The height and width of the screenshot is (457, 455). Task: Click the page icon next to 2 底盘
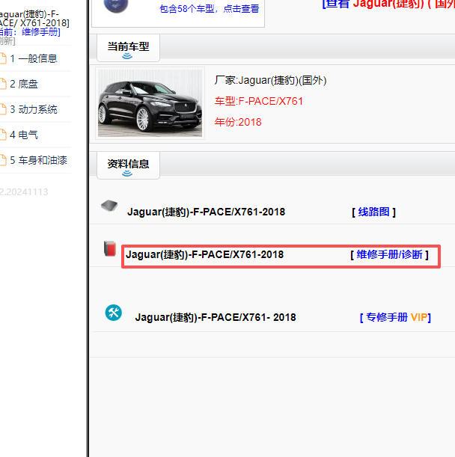point(3,84)
